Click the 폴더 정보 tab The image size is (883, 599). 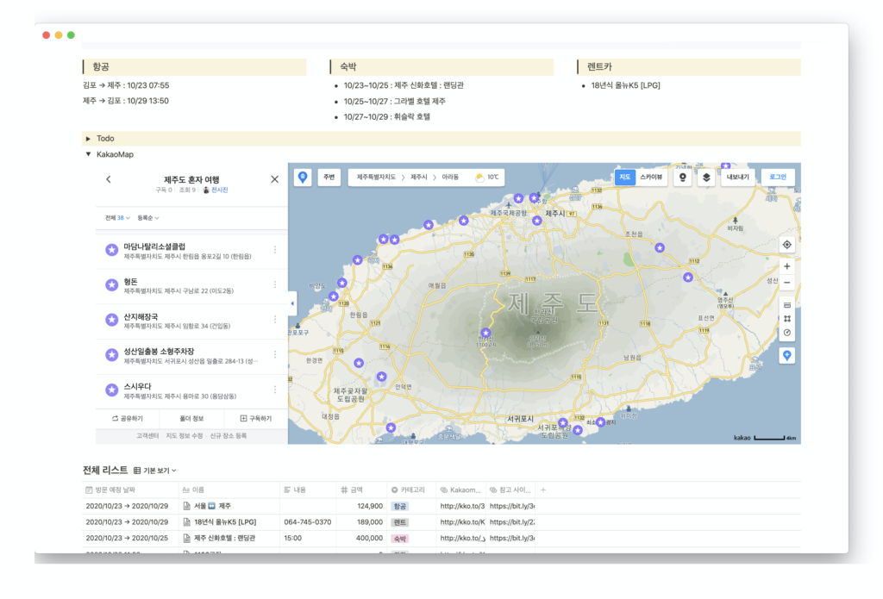coord(191,418)
